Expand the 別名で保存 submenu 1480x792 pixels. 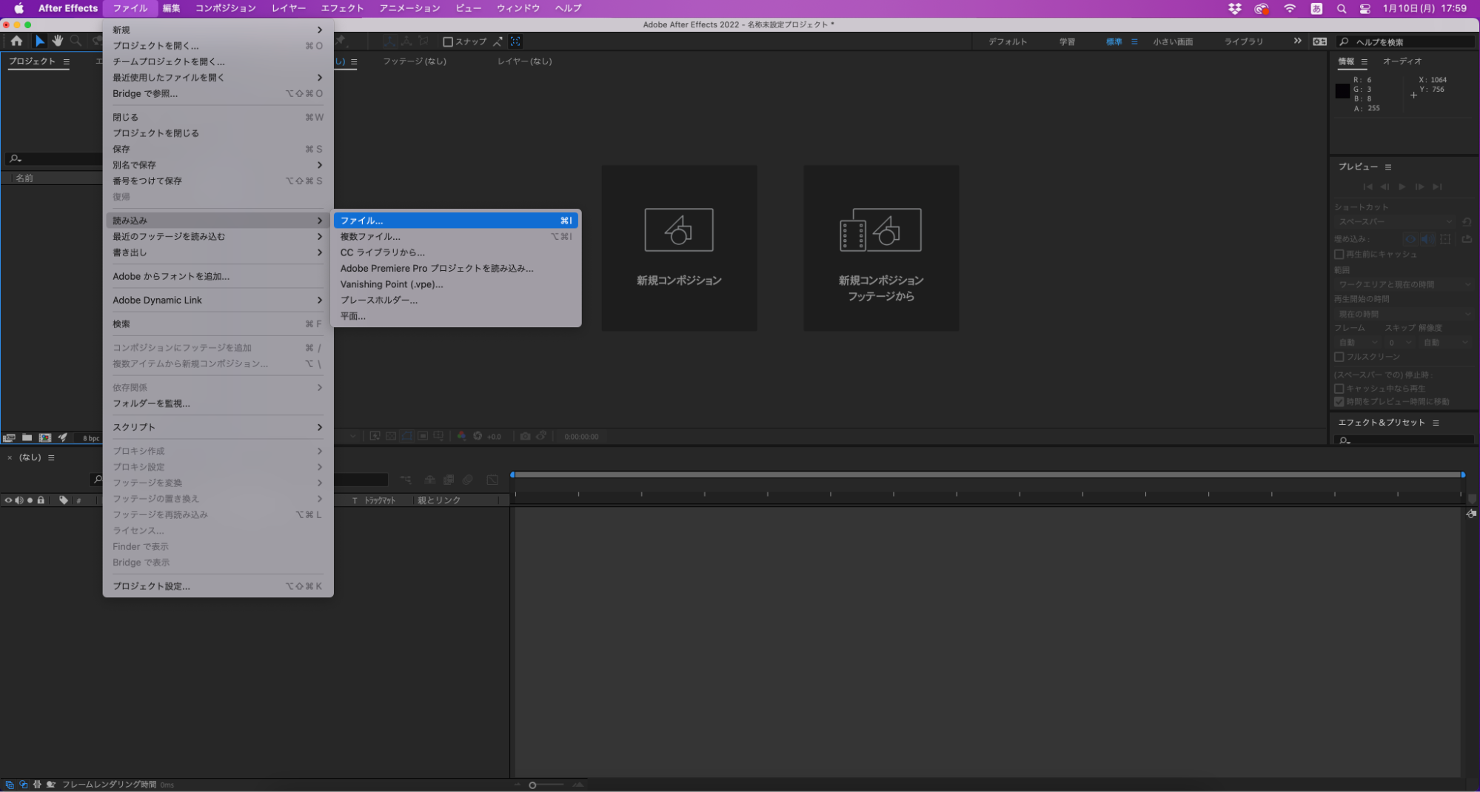coord(218,165)
